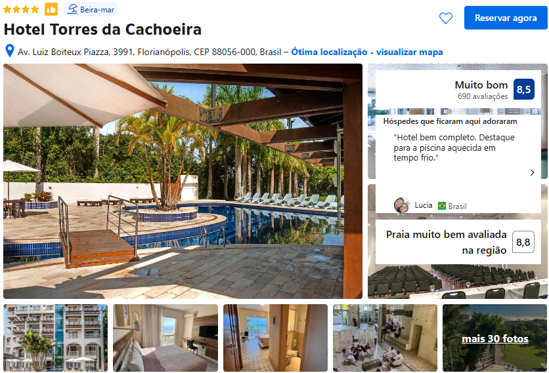This screenshot has width=549, height=373.
Task: Click the Beira-mar beachfront badge
Action: [91, 9]
